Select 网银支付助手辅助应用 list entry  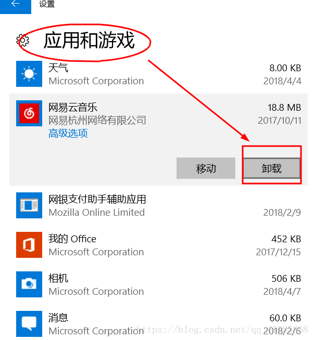tap(97, 199)
